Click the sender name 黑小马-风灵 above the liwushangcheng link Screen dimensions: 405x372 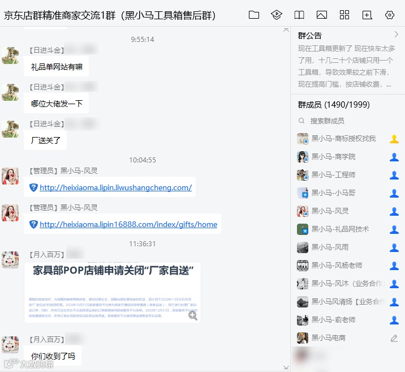79,170
